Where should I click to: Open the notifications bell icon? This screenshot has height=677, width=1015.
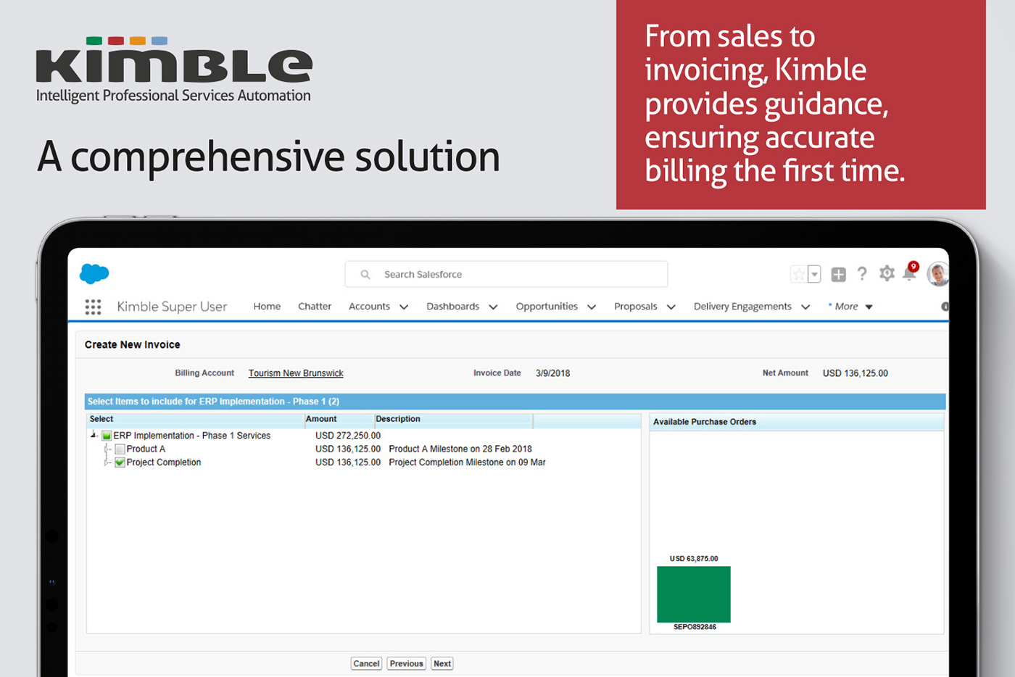pyautogui.click(x=909, y=273)
